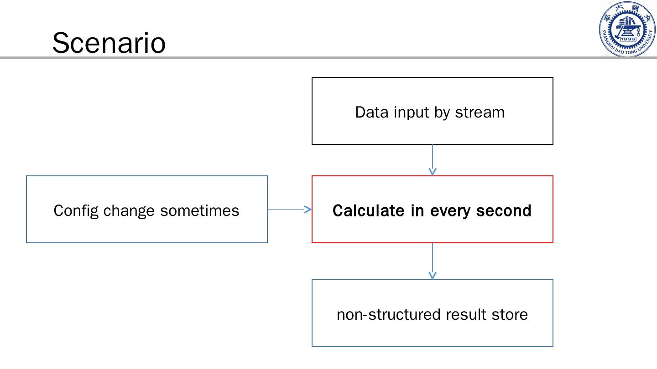
Task: Select arrow from Config box to Calculate
Action: [x=289, y=210]
